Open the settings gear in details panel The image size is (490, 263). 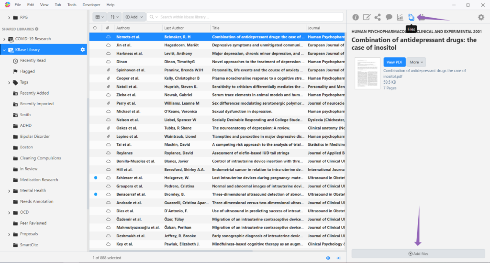(481, 17)
